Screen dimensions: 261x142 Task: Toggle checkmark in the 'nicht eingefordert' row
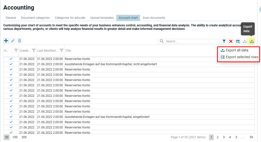pos(11,64)
